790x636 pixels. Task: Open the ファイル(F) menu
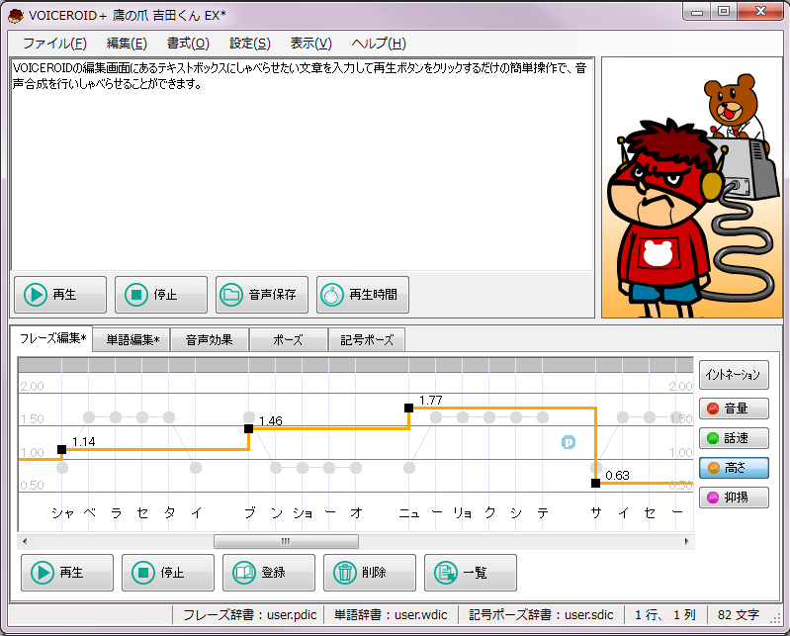click(x=54, y=44)
